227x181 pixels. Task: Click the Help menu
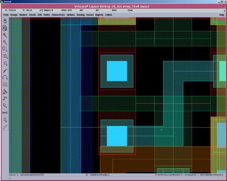(222, 15)
